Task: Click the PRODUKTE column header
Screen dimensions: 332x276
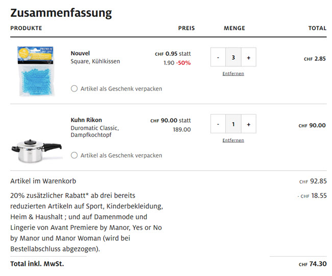Action: (x=26, y=29)
